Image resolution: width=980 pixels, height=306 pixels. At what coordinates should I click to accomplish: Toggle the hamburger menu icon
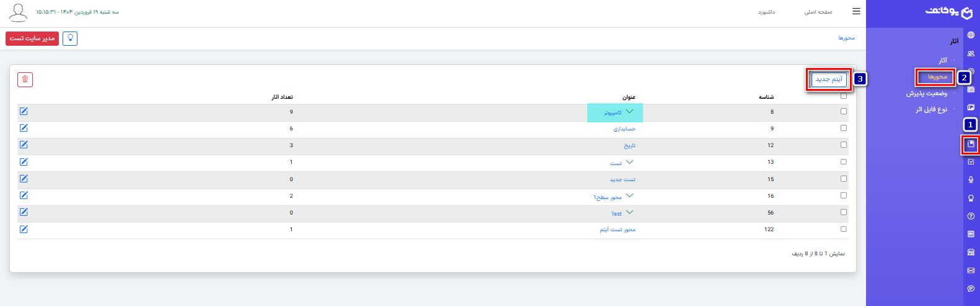[x=856, y=11]
